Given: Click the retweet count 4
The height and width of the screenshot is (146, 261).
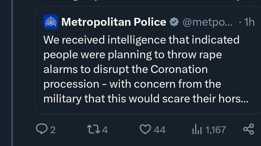Looking at the screenshot, I should 105,130.
